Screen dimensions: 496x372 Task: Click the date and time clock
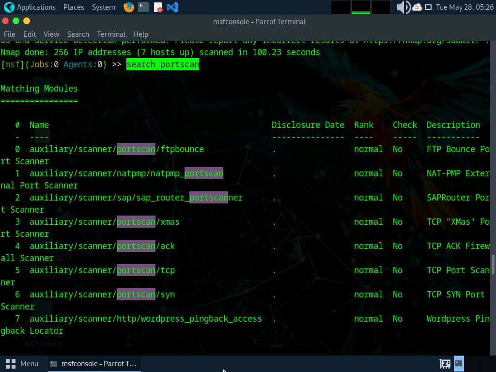(x=463, y=7)
